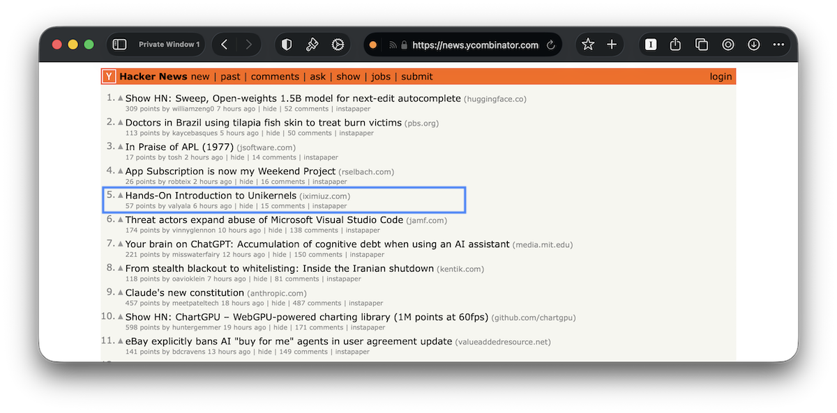
Task: Open the page settings gear icon
Action: pos(338,44)
